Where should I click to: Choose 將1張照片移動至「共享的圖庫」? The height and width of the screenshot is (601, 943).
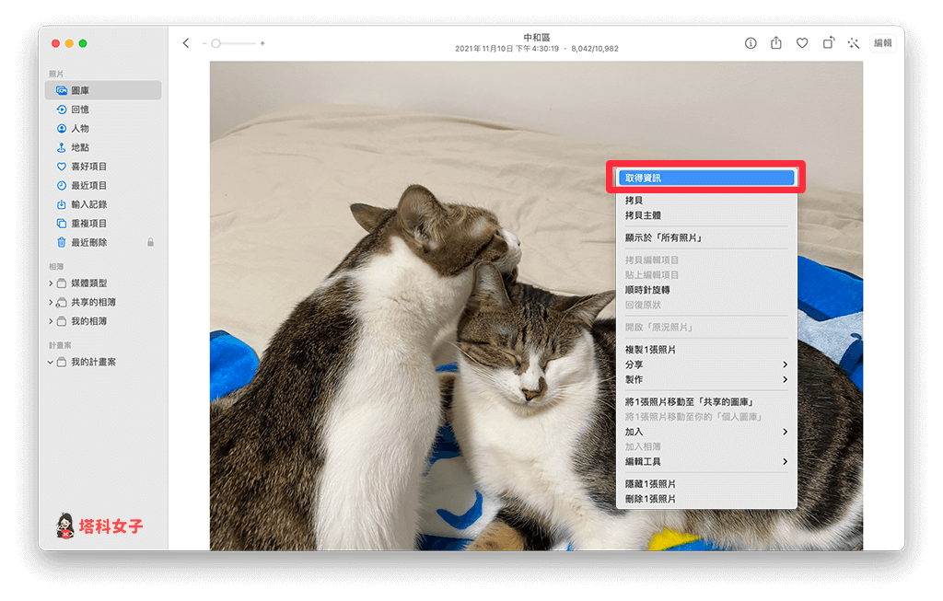click(706, 402)
